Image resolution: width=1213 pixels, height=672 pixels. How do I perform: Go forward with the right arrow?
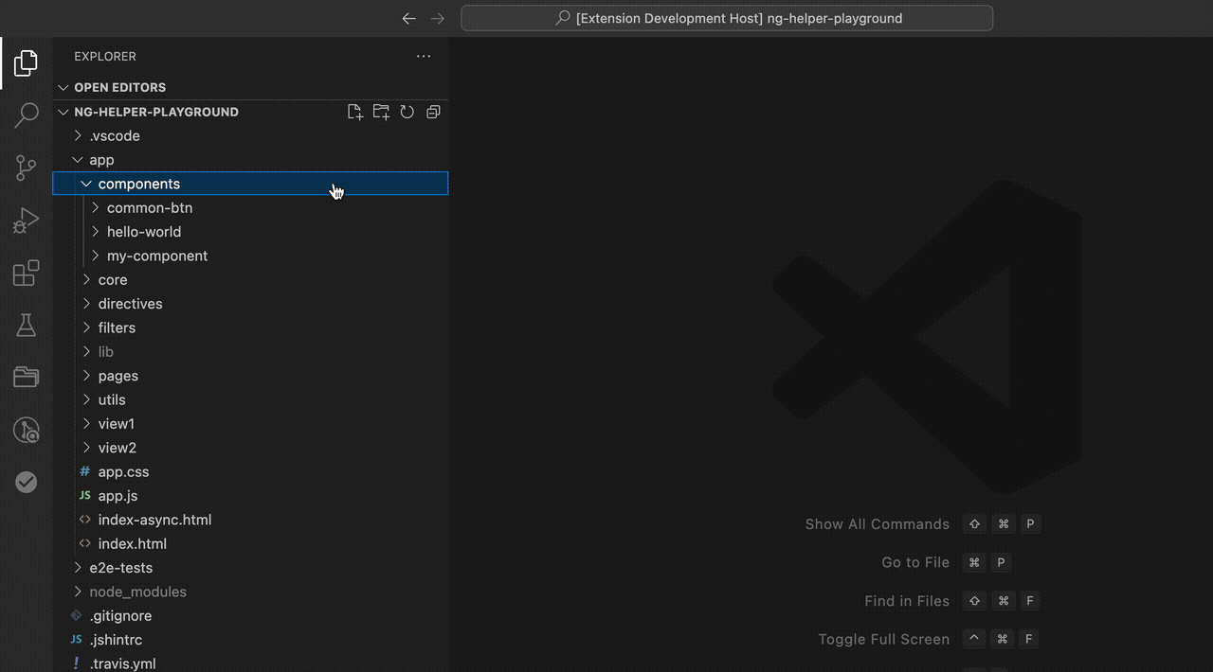[x=437, y=18]
